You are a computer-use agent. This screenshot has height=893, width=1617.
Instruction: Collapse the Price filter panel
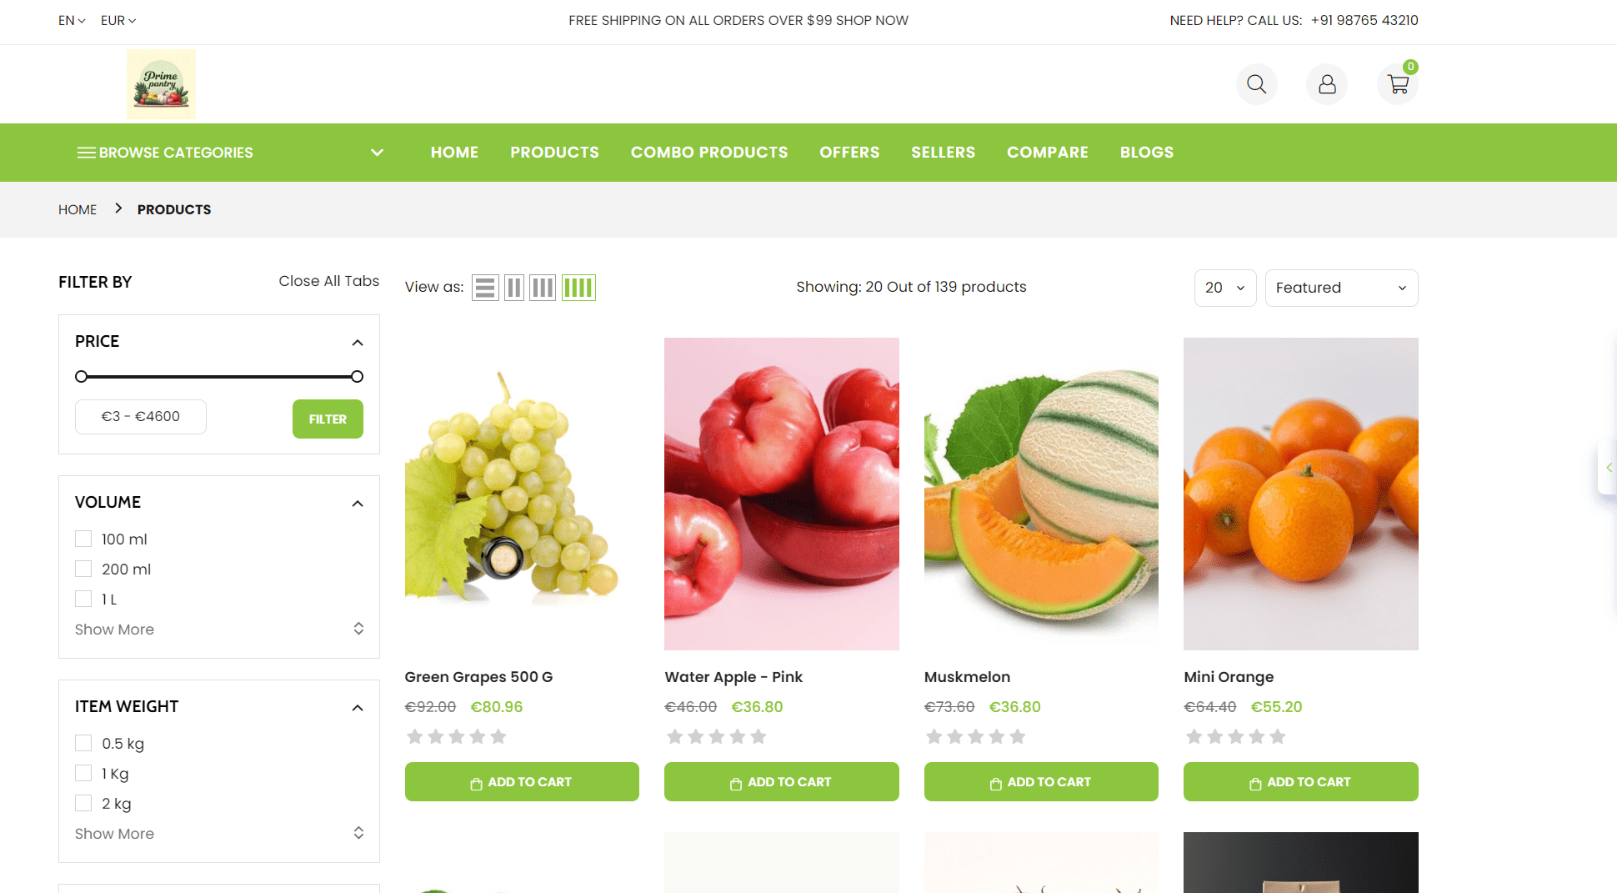tap(358, 342)
